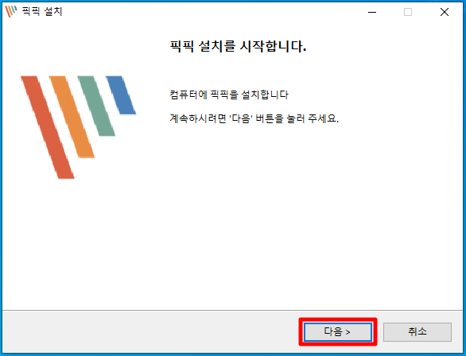Image resolution: width=466 pixels, height=356 pixels.
Task: Click the window title 픽픽 설치
Action: pos(42,12)
